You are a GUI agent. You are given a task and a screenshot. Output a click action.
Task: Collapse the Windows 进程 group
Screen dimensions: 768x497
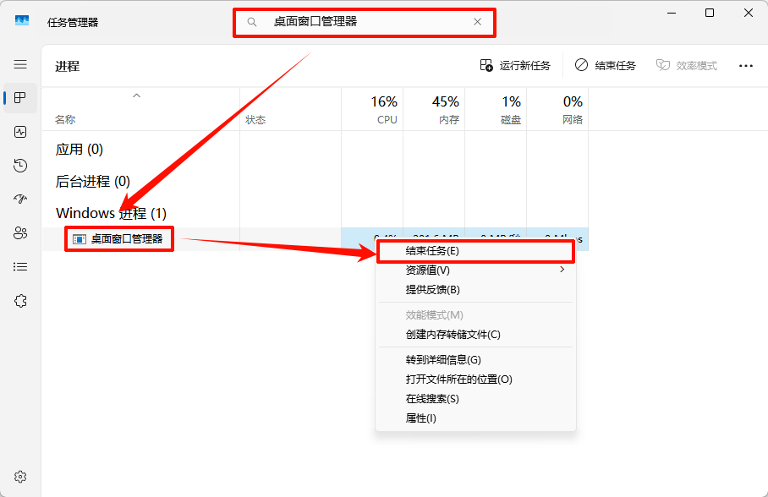(110, 213)
